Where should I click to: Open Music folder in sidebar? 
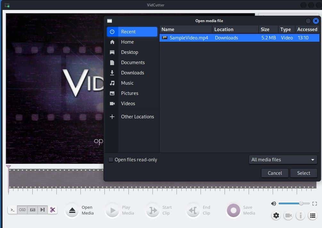[x=132, y=83]
